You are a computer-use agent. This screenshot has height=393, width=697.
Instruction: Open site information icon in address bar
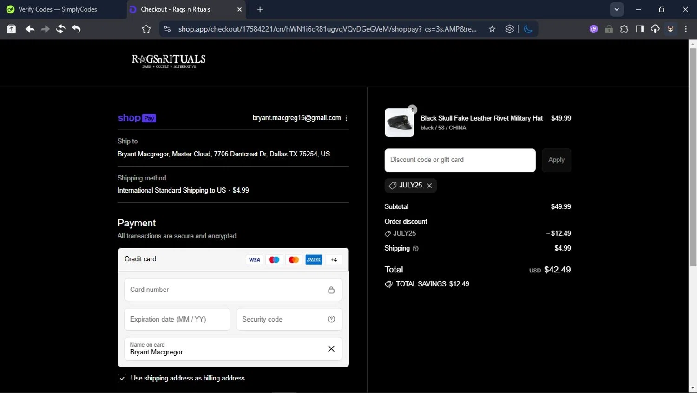(167, 29)
